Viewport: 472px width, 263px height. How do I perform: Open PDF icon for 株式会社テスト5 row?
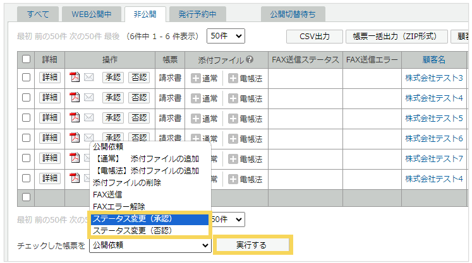coord(75,118)
